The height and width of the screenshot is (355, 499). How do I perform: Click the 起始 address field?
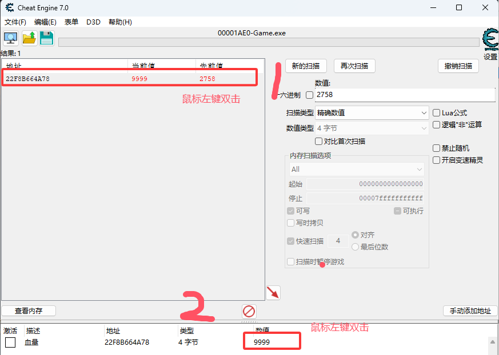tap(365, 184)
